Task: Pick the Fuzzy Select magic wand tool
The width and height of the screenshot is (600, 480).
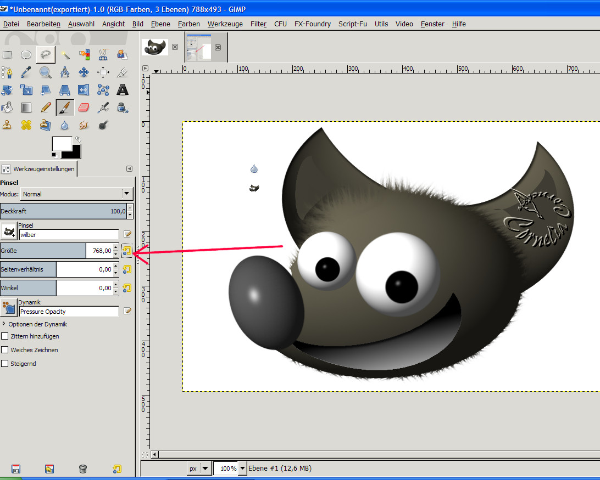Action: click(65, 54)
